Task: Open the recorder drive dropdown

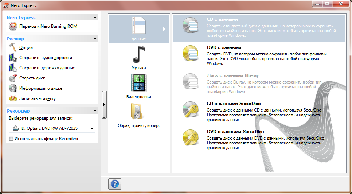Action: [x=92, y=128]
